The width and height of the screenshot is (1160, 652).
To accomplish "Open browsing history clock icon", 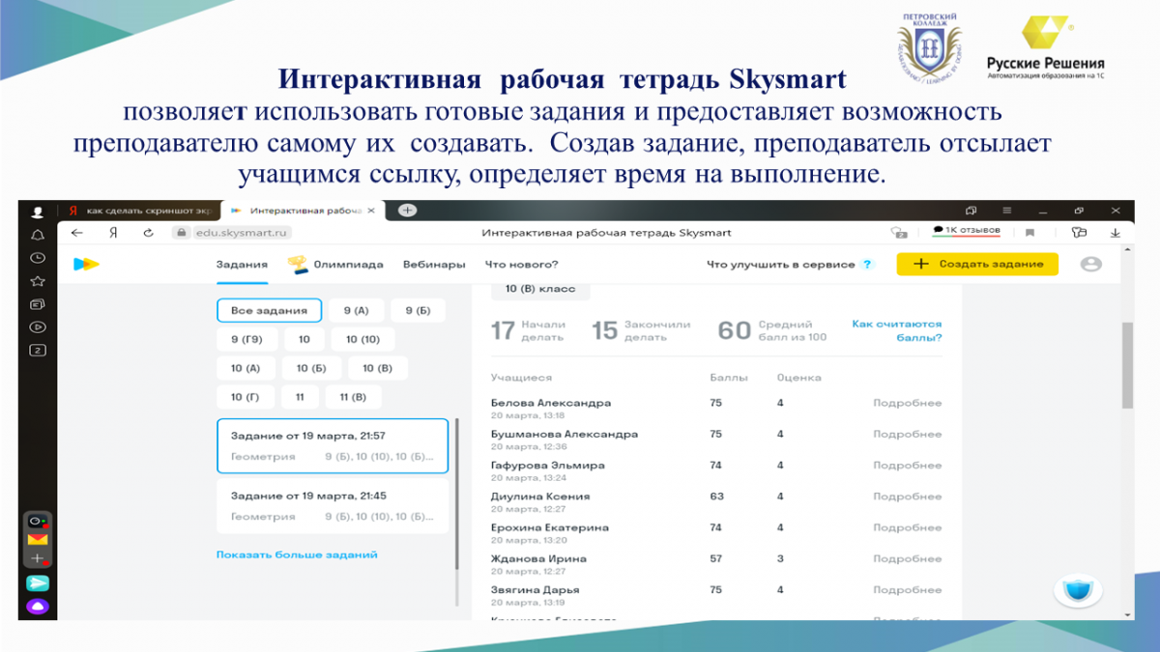I will (38, 258).
